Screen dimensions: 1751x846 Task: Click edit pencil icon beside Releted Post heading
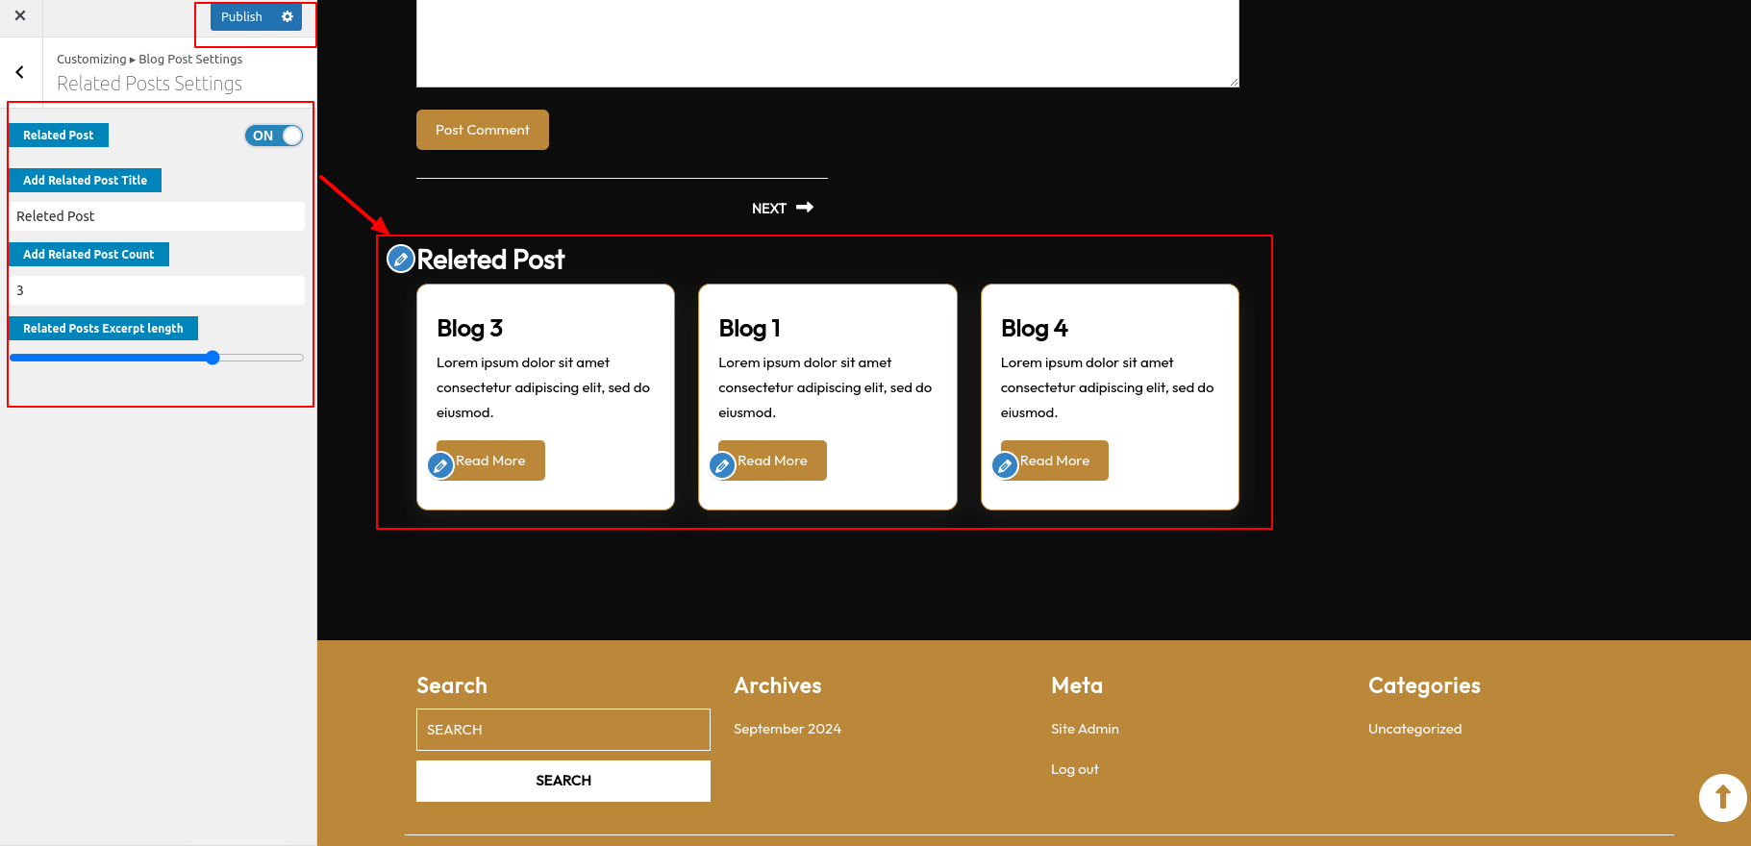pos(400,259)
